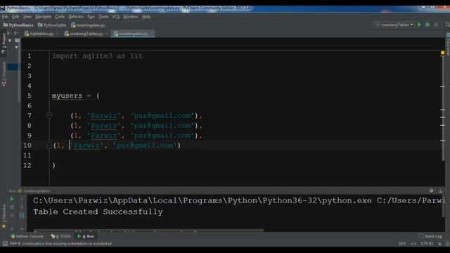This screenshot has height=253, width=450.
Task: Click insertingdata.py breadcrumb in navigation bar
Action: (88, 25)
